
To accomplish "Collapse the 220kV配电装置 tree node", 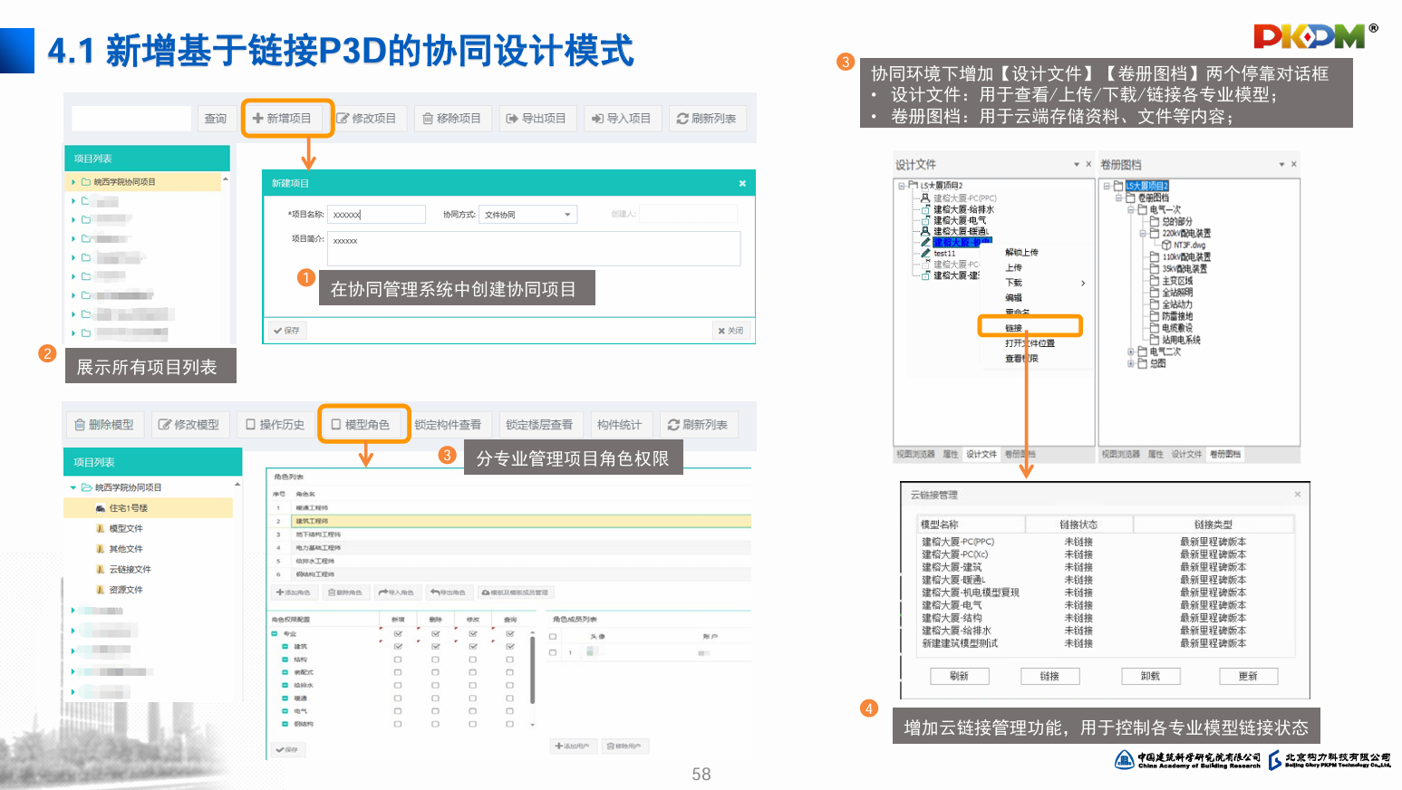I will 1143,233.
